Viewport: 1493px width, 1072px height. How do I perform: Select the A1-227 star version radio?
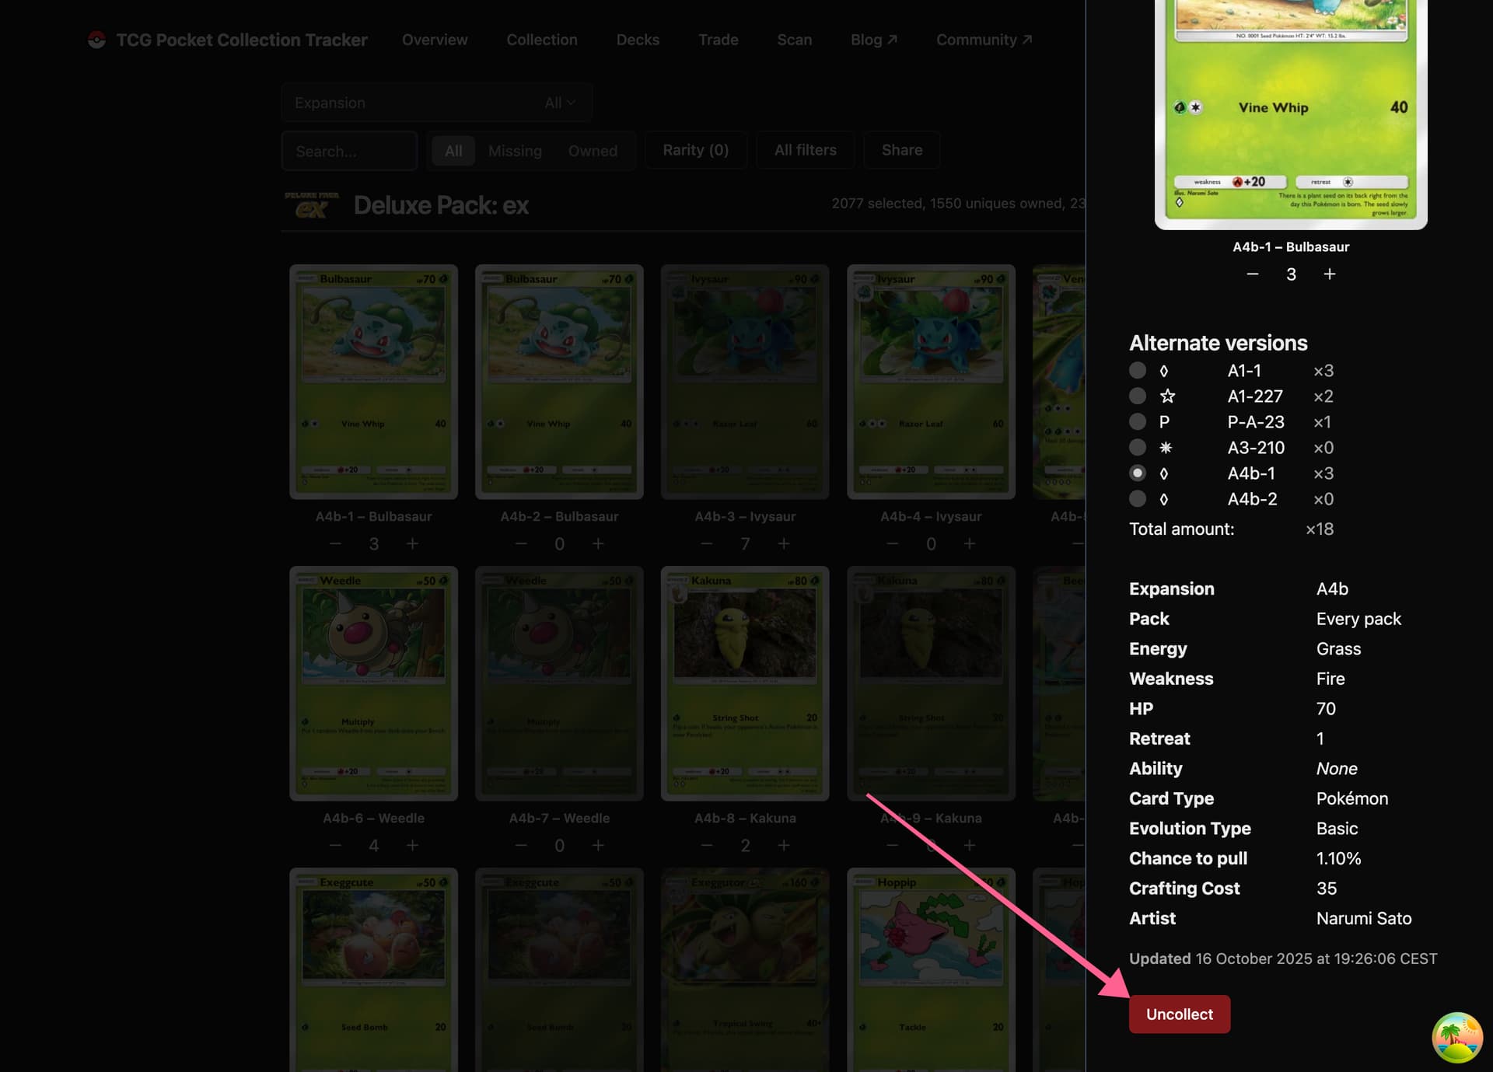point(1138,396)
